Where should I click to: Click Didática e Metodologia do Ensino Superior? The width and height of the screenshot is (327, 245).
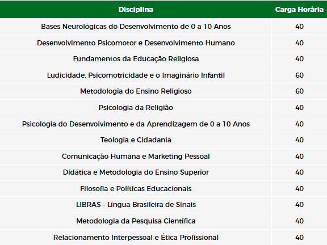pos(136,172)
